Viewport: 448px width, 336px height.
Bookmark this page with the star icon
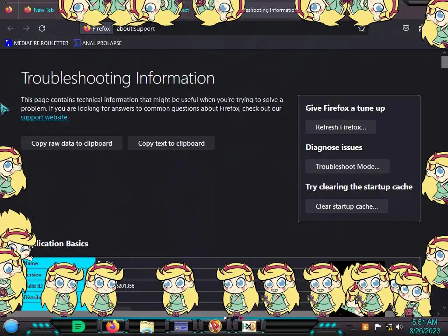[362, 28]
